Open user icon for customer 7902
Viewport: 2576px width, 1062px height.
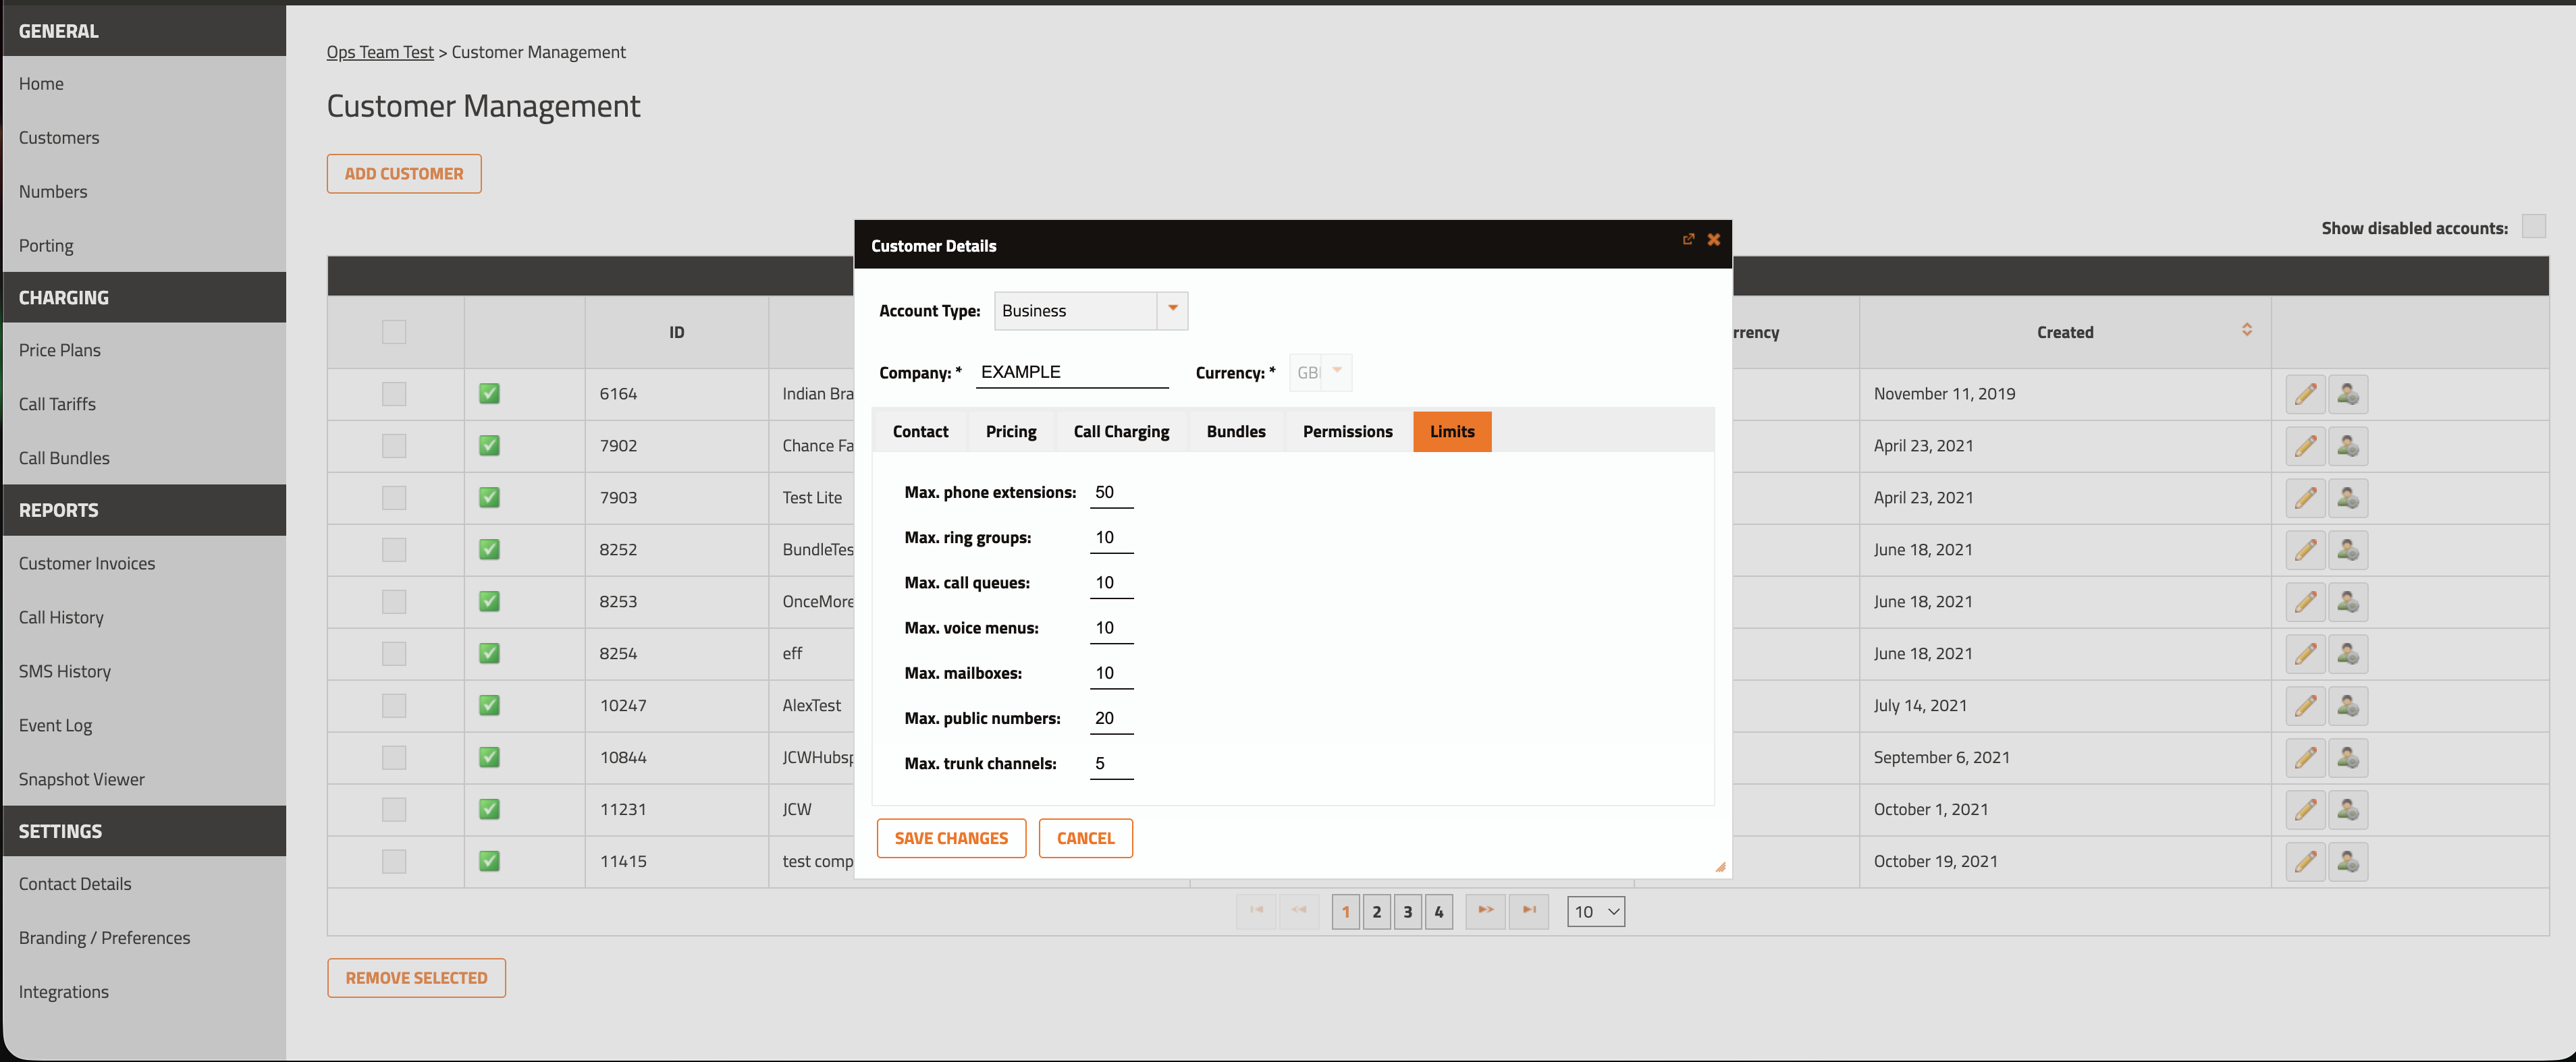point(2347,445)
